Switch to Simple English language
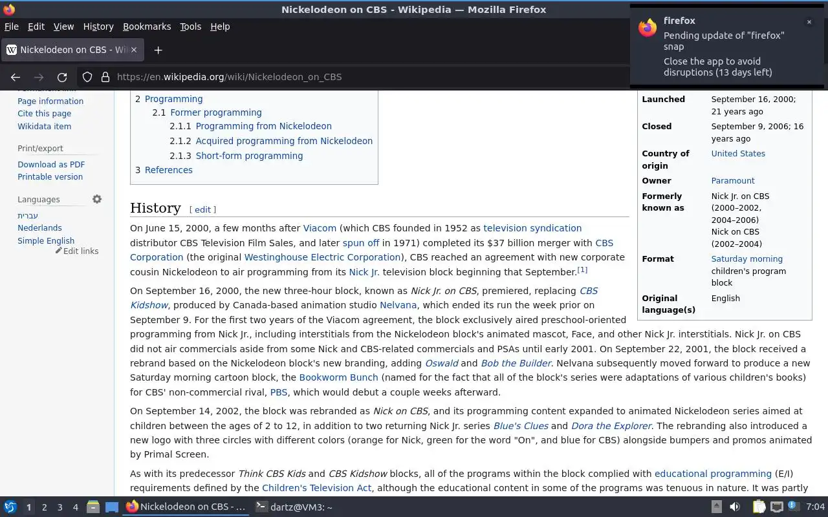 46,241
